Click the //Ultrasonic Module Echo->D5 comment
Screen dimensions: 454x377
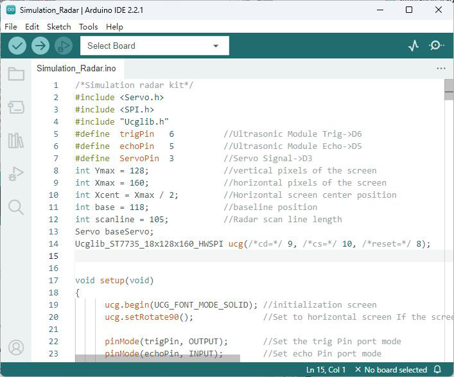point(292,146)
